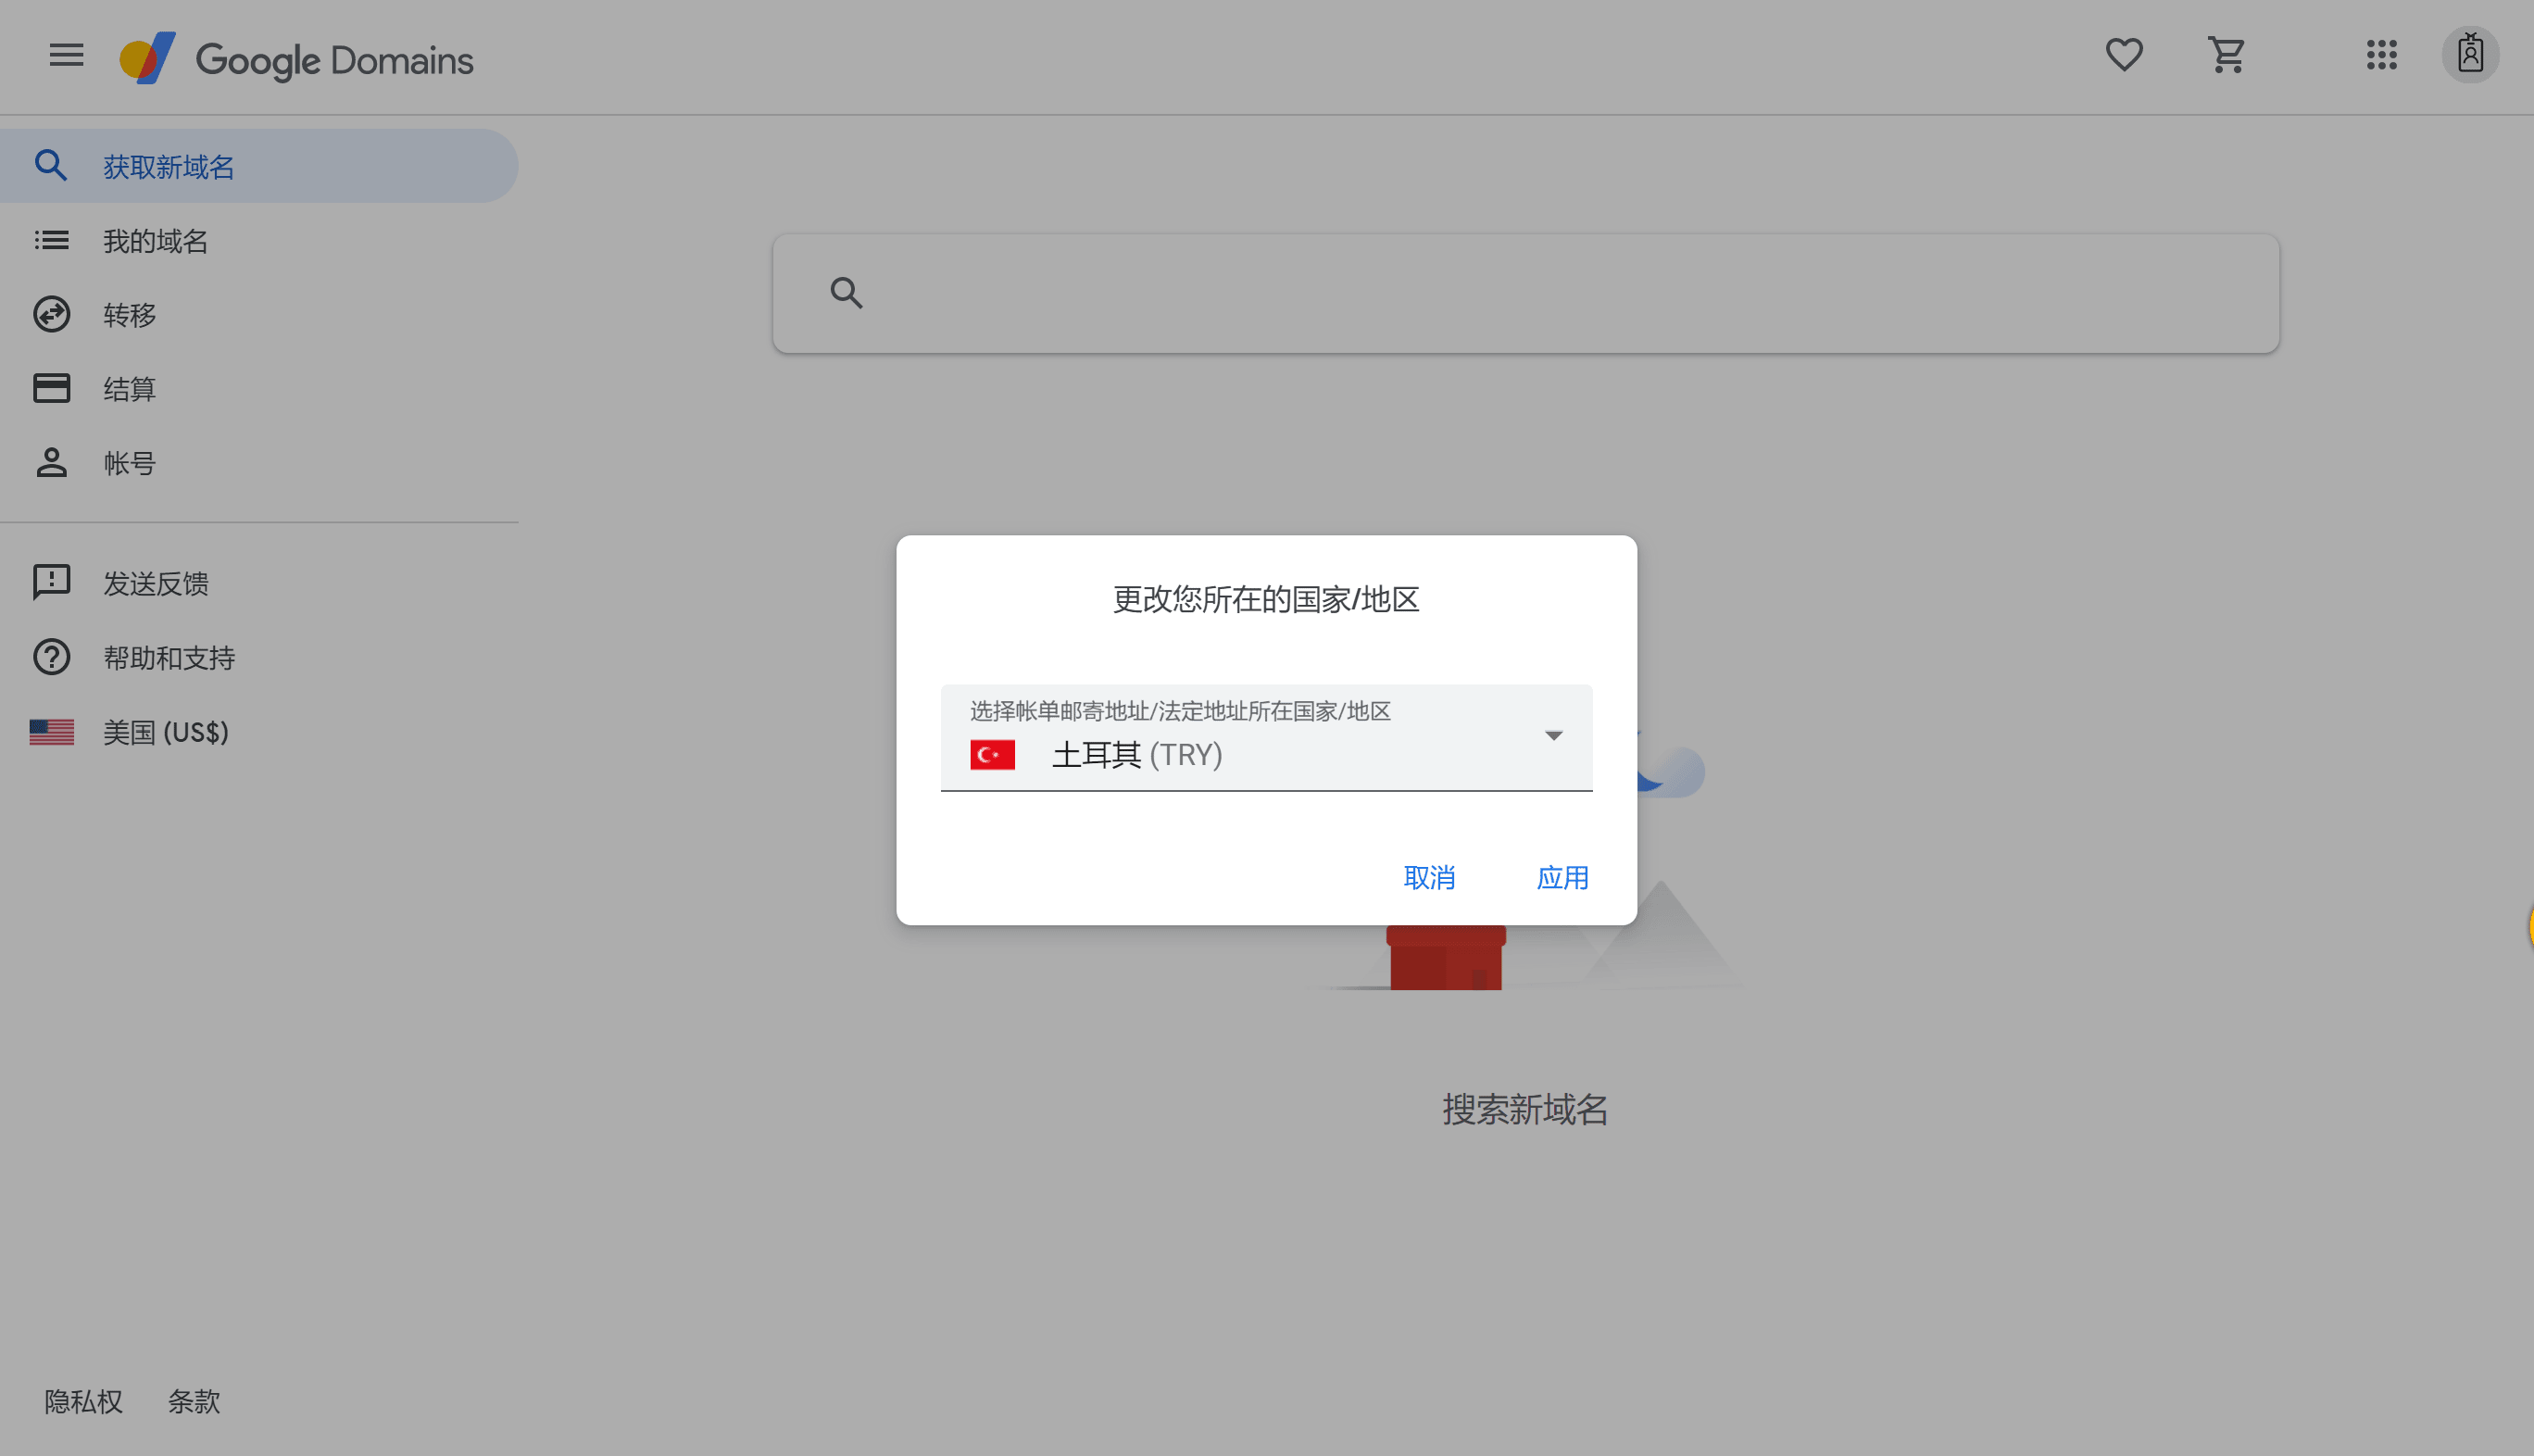Click the domain search input field
The width and height of the screenshot is (2534, 1456).
pos(1526,293)
